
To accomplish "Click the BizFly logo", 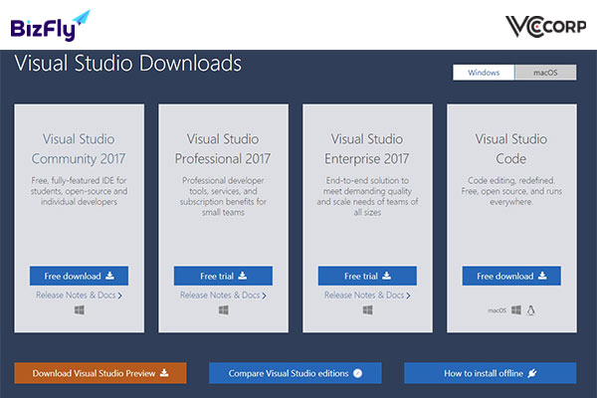I will click(x=51, y=26).
